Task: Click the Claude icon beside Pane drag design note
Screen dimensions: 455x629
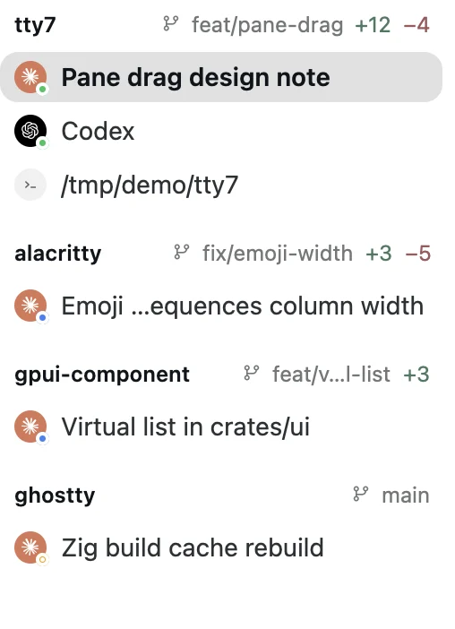Action: 30,77
